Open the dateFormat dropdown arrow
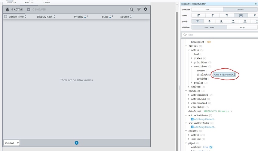 (x=231, y=111)
